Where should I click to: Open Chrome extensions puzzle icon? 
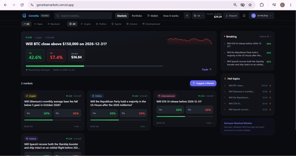[x=262, y=5]
